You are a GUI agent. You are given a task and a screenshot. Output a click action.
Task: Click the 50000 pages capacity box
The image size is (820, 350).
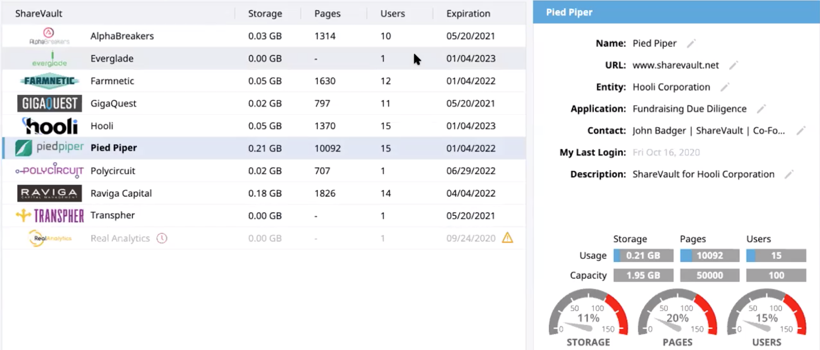[x=710, y=275]
